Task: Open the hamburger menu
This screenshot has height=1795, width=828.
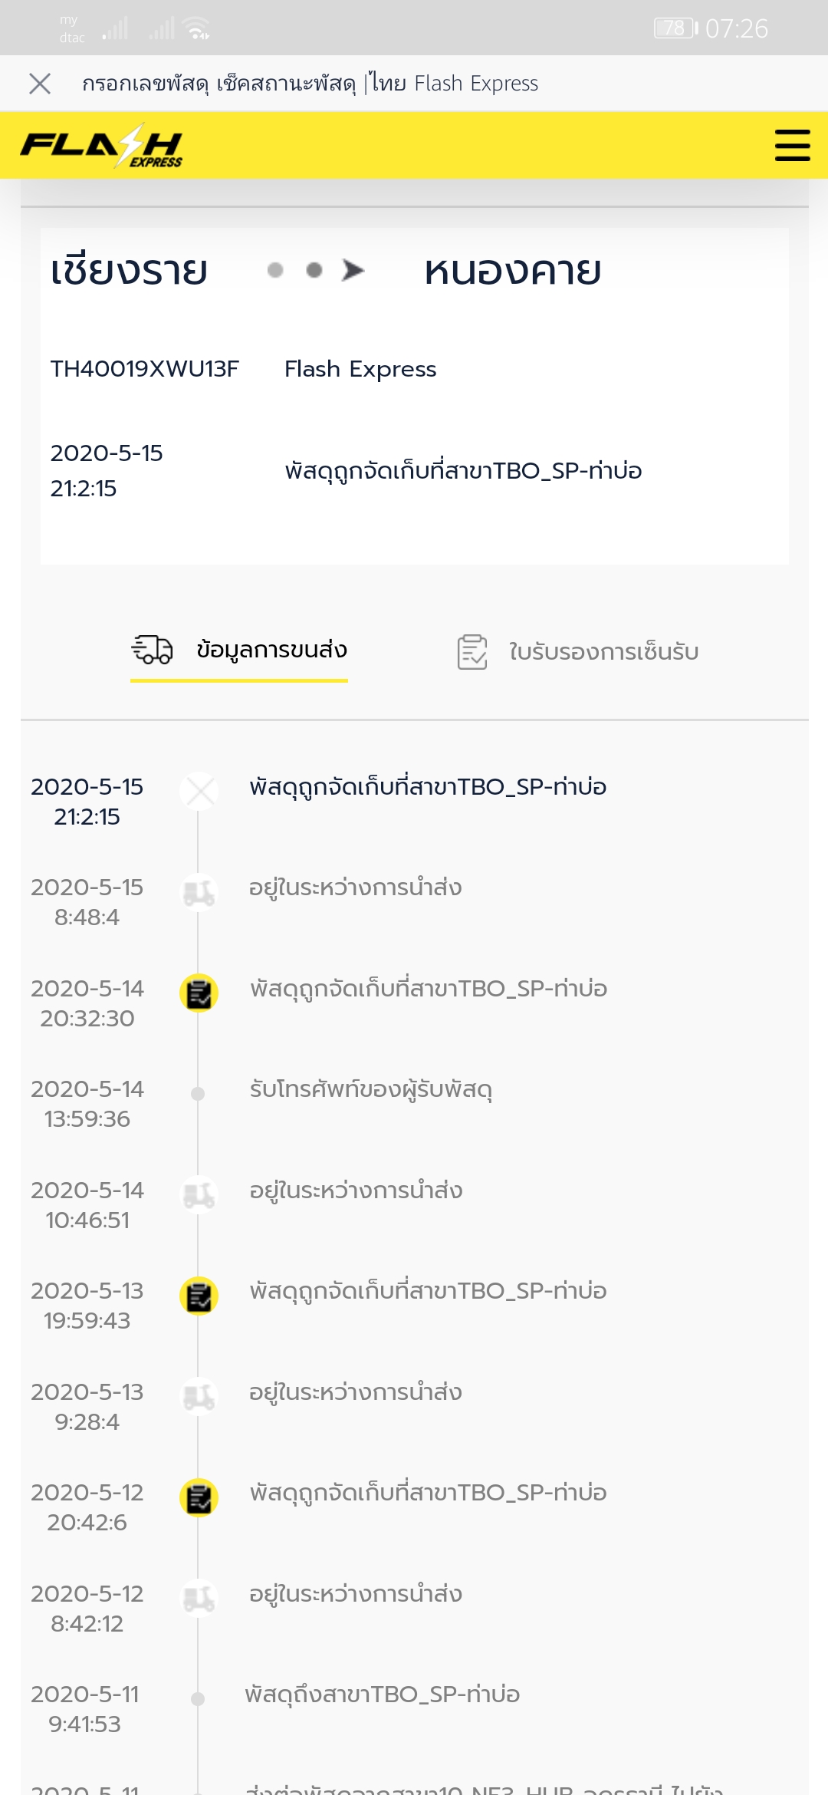Action: [x=792, y=145]
